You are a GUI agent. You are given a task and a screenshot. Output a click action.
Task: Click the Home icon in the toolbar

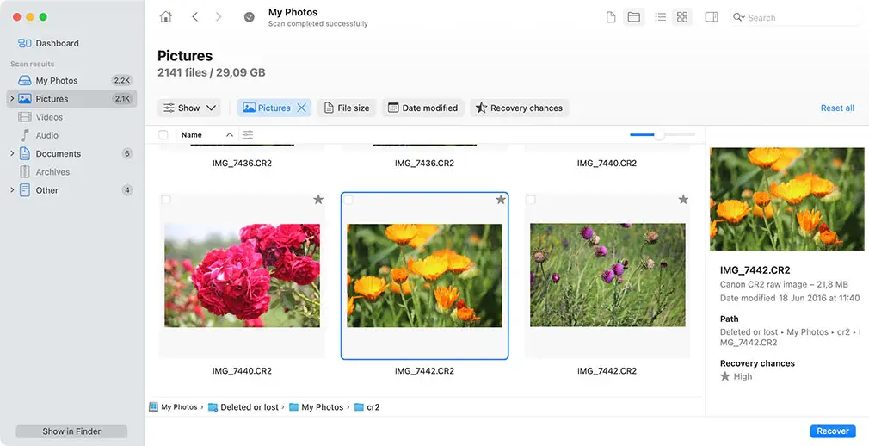(166, 17)
